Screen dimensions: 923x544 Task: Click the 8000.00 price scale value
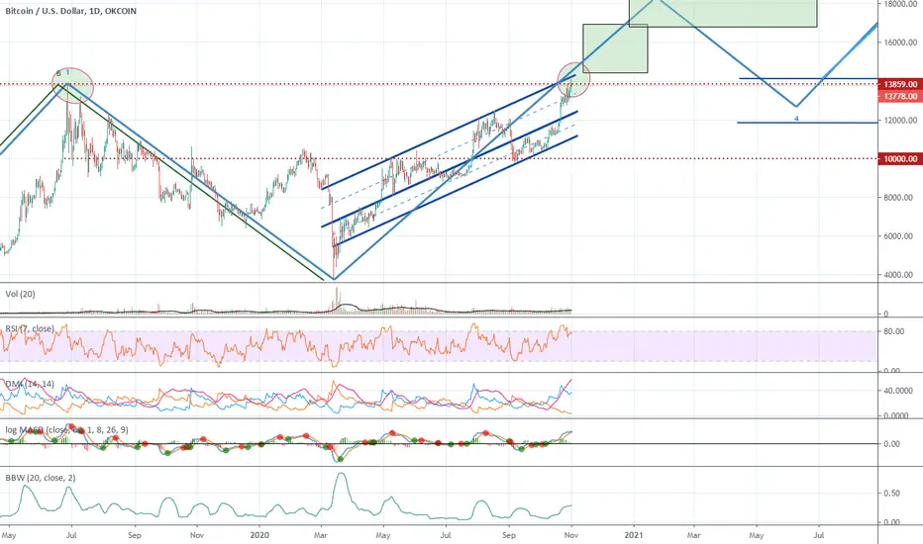pyautogui.click(x=897, y=198)
